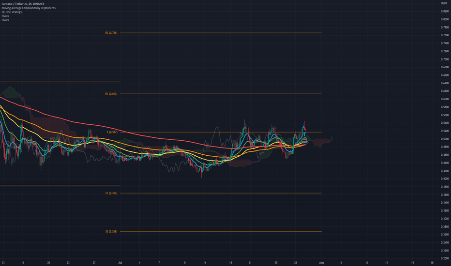This screenshot has width=451, height=266.
Task: Click the 15 date on time axis
Action: tap(412, 263)
